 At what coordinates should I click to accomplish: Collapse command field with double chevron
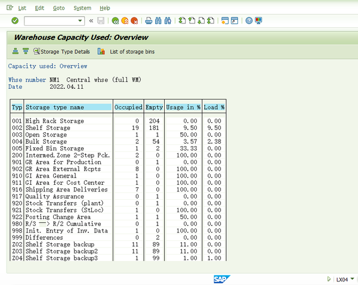point(91,21)
